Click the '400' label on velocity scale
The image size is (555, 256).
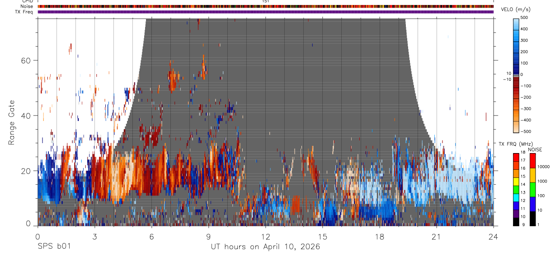tap(524, 29)
